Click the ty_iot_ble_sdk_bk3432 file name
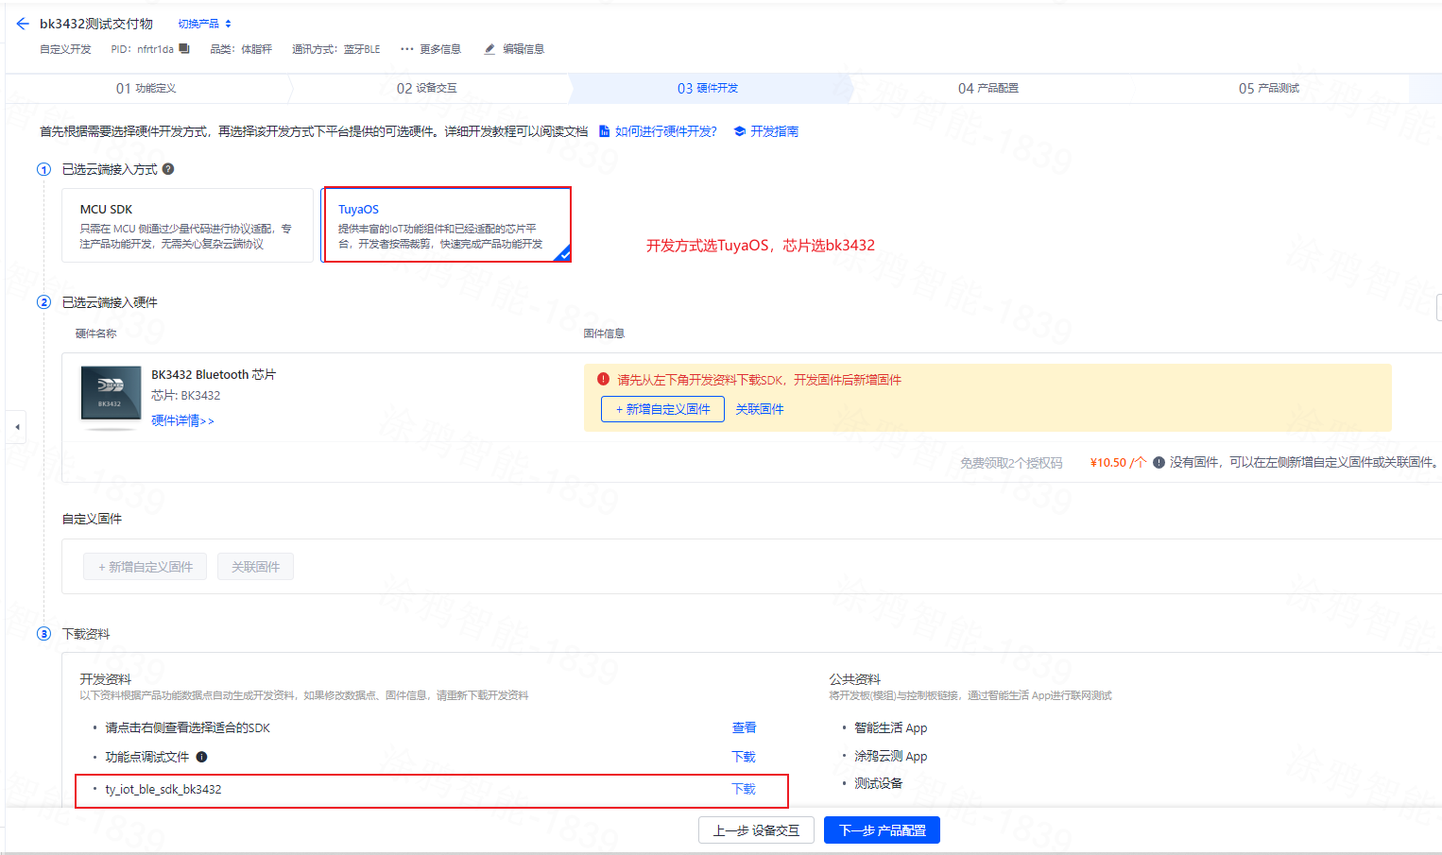 (x=163, y=789)
